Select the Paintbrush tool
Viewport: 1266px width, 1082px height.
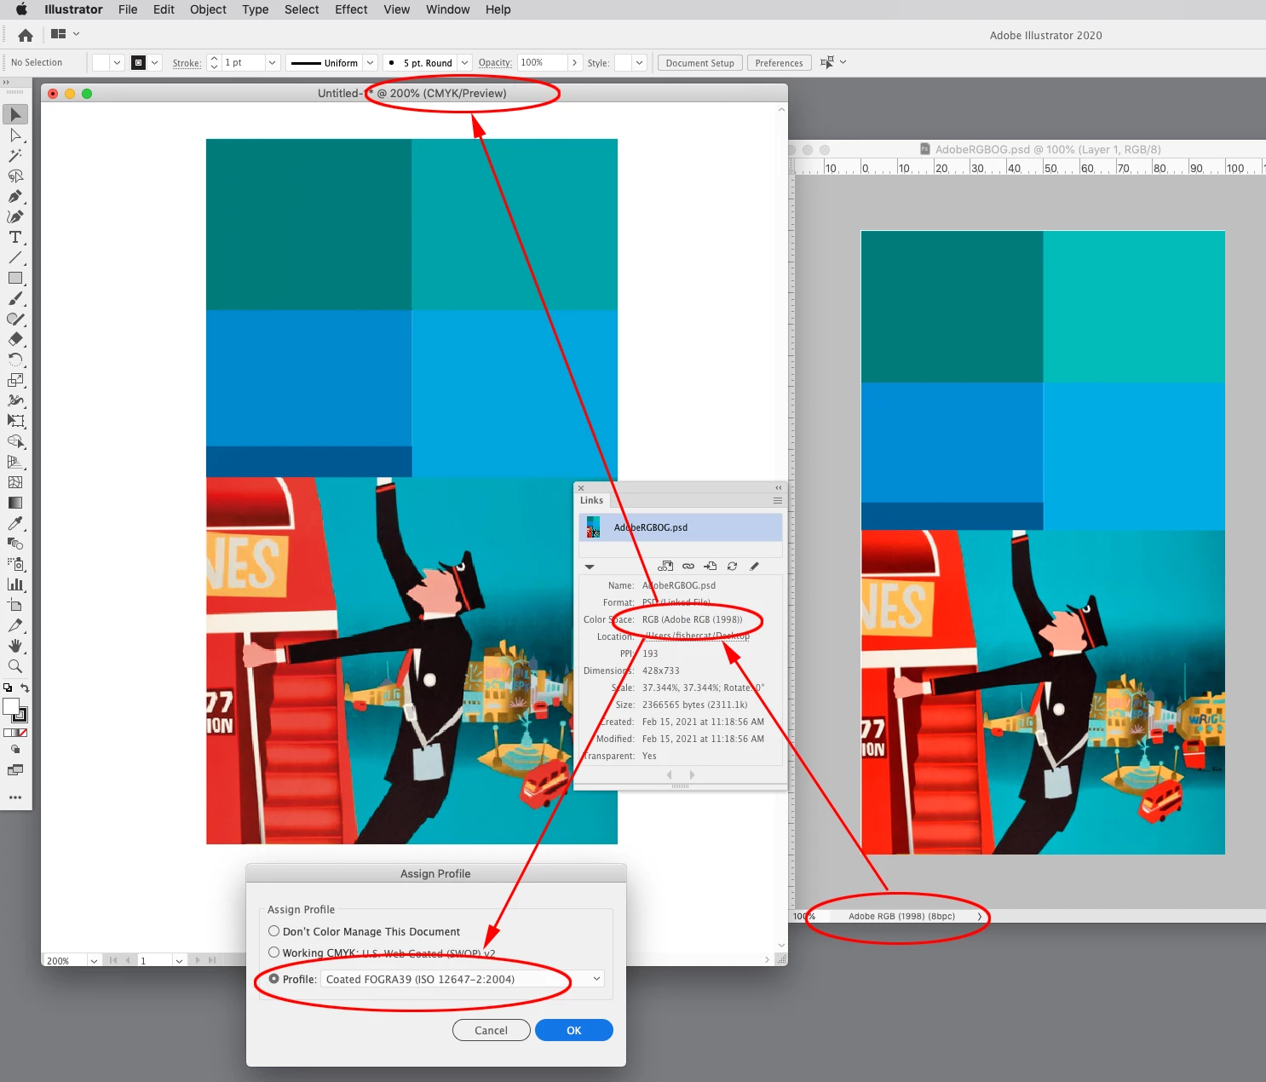(x=15, y=298)
